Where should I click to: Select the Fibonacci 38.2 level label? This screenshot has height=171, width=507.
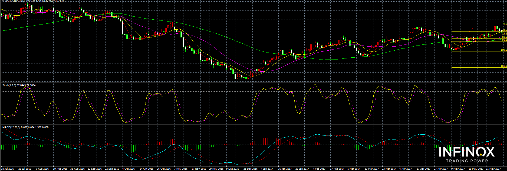pos(504,34)
